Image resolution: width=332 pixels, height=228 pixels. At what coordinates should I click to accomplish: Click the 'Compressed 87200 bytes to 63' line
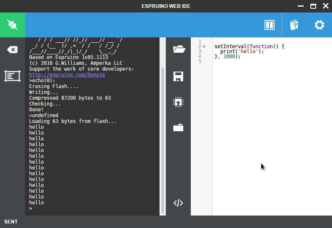70,98
